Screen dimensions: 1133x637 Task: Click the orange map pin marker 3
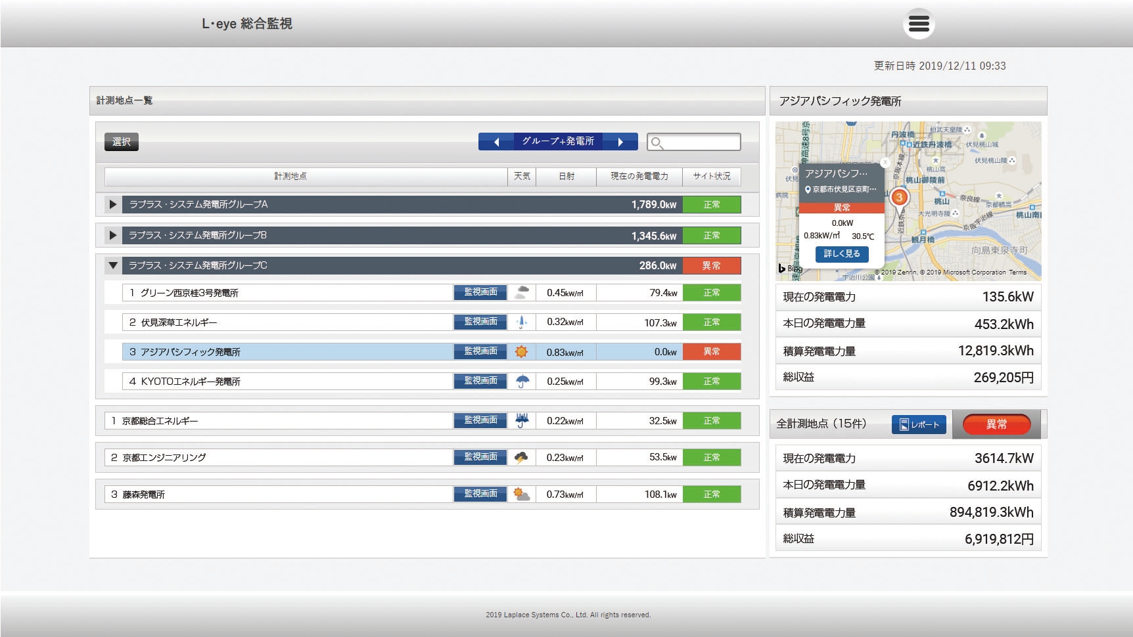(x=899, y=198)
